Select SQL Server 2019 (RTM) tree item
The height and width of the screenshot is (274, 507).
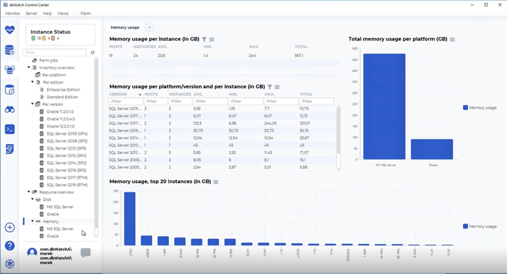click(x=67, y=185)
